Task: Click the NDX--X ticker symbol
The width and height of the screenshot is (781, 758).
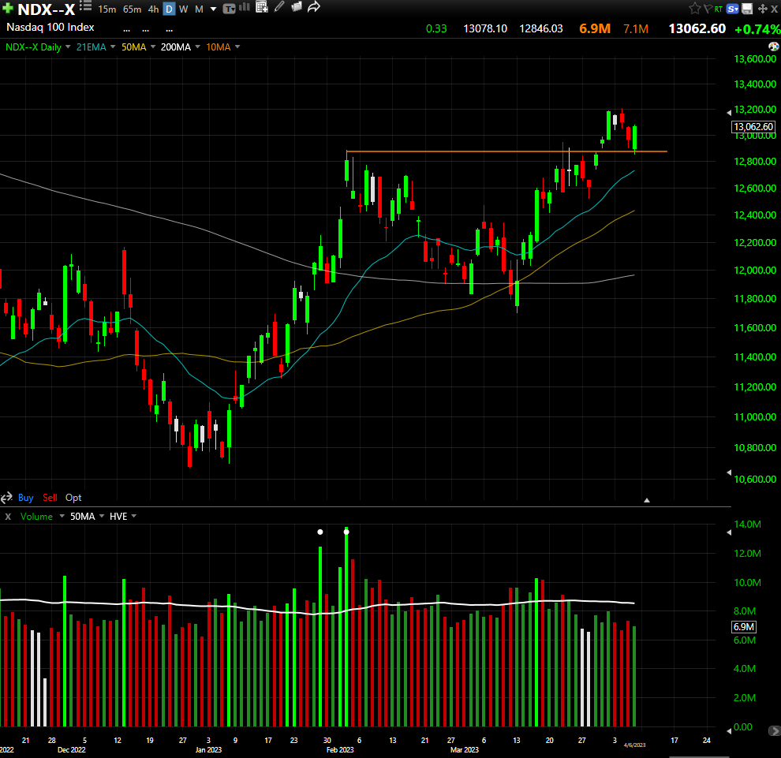Action: [x=47, y=9]
